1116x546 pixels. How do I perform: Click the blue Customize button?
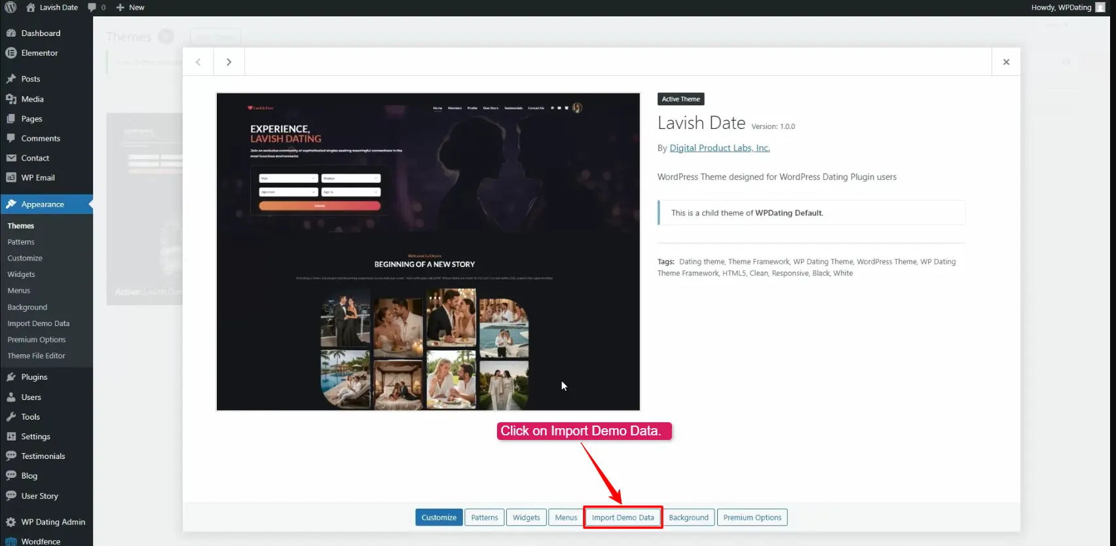[439, 517]
